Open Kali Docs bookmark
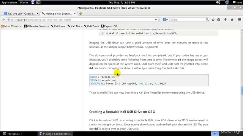The height and width of the screenshot is (136, 243). [75, 26]
